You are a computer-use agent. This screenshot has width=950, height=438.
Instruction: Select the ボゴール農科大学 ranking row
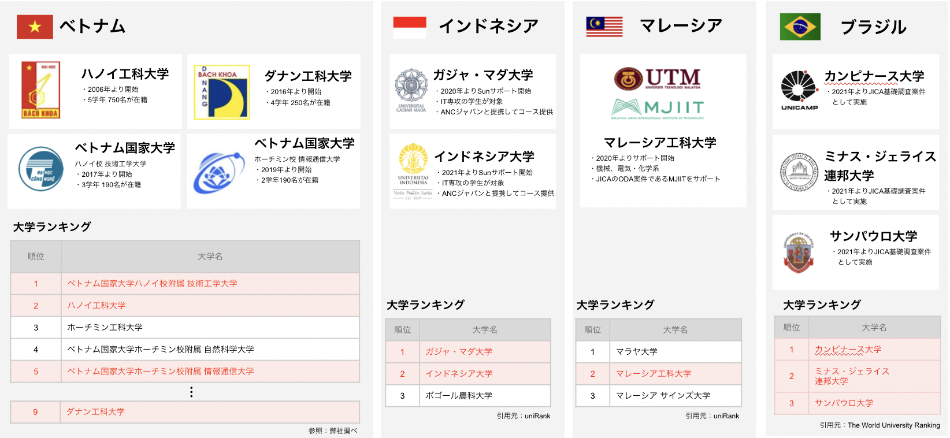468,396
